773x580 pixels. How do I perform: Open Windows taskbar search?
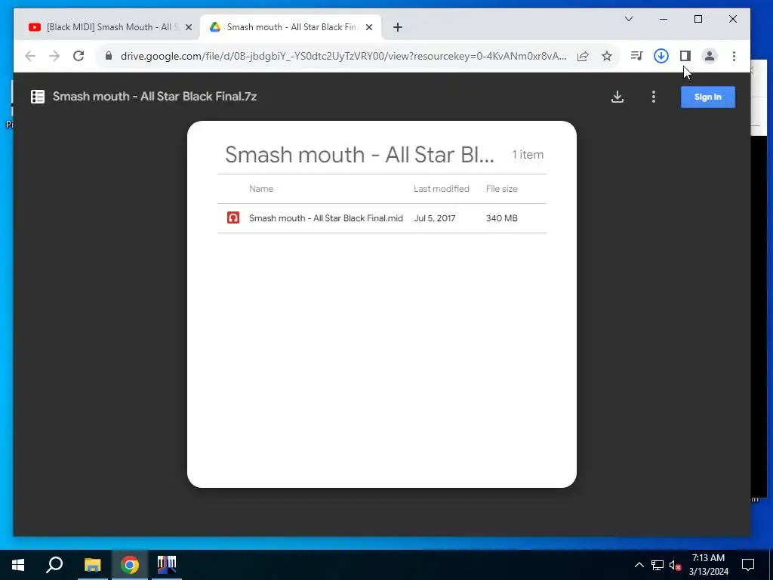coord(54,565)
